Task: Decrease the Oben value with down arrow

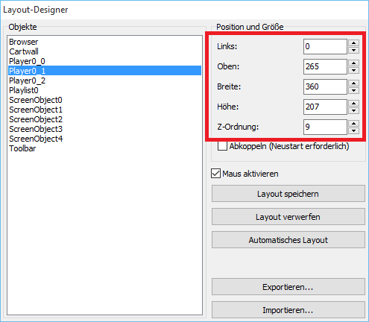Action: (x=353, y=70)
